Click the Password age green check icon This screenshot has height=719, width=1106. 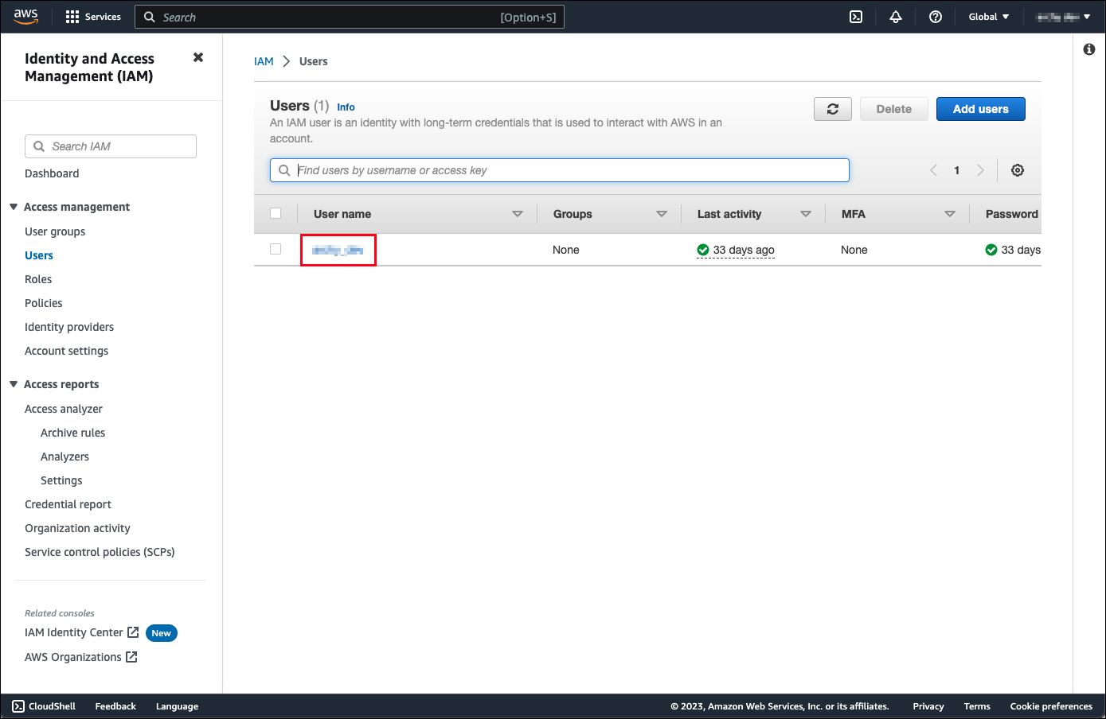[991, 250]
